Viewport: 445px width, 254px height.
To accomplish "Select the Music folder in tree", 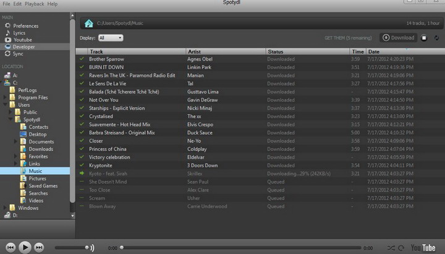I will click(x=35, y=171).
